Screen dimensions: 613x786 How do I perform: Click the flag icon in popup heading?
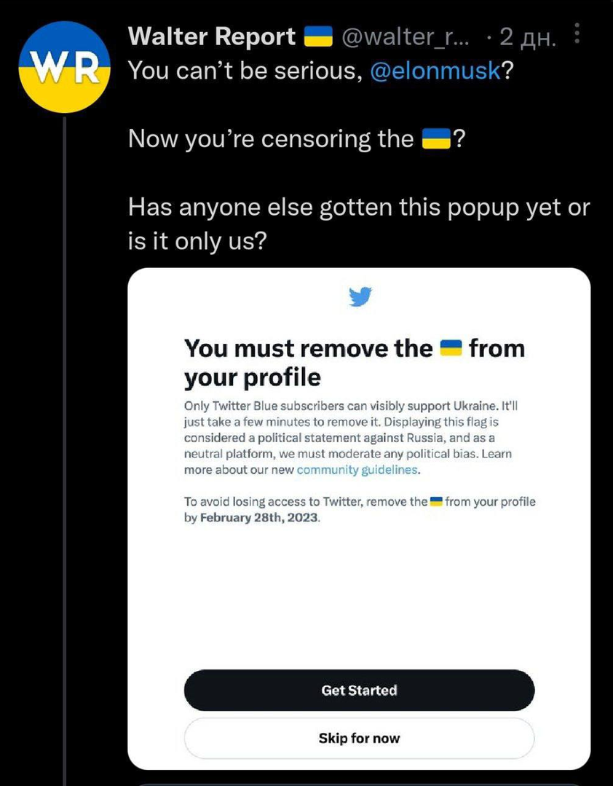[x=451, y=349]
